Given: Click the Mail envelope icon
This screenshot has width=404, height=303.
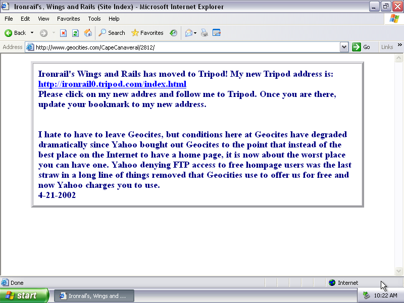Looking at the screenshot, I should [188, 33].
